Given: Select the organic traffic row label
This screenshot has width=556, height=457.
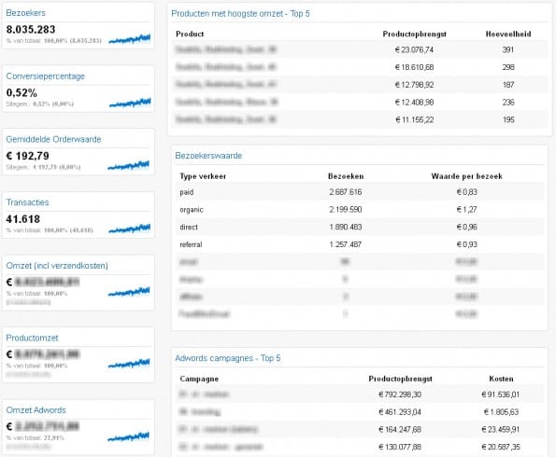Looking at the screenshot, I should (192, 210).
